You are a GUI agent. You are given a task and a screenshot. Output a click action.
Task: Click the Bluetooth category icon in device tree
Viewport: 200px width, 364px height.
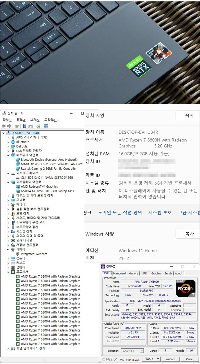(x=13, y=142)
